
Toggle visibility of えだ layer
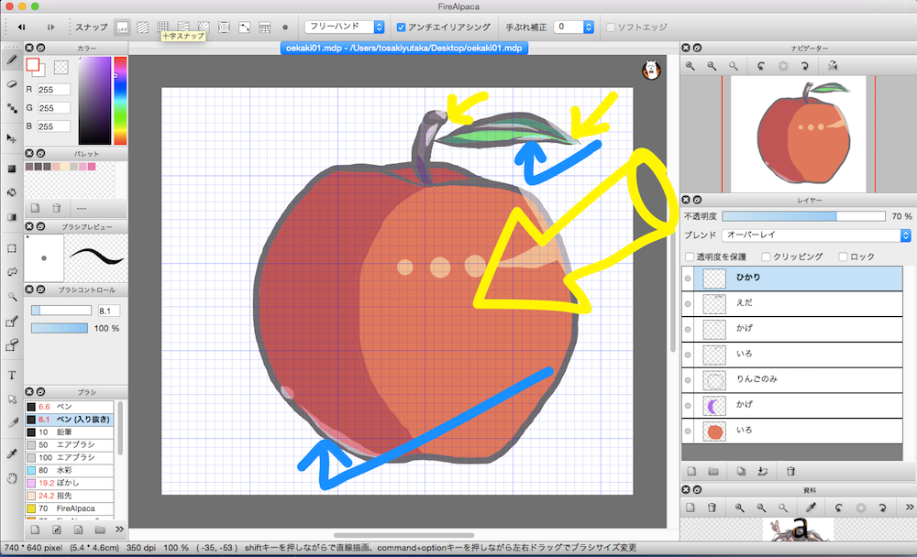click(688, 303)
